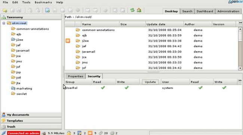Image resolution: width=243 pixels, height=135 pixels.
Task: Open the Bookmarks menu
Action: point(43,2)
